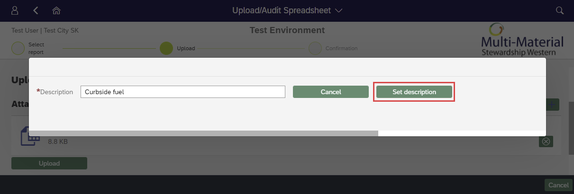Open the search magnifier icon
574x194 pixels.
click(559, 10)
